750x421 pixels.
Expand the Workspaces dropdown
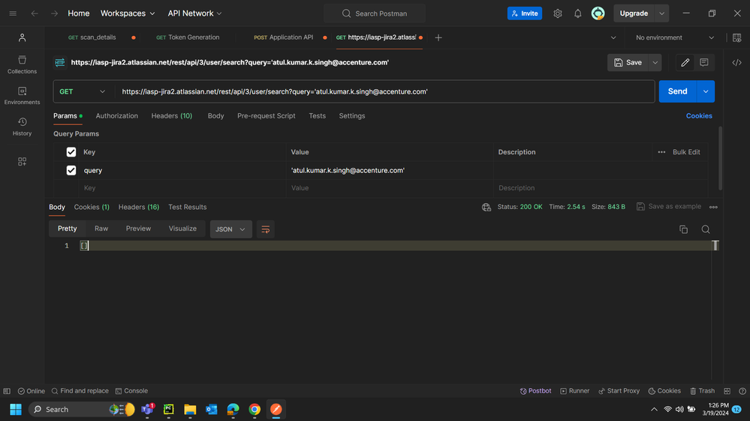pyautogui.click(x=128, y=13)
